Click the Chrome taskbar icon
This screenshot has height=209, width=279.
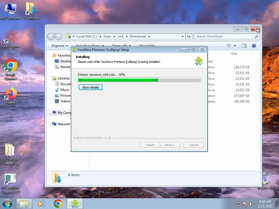click(58, 204)
